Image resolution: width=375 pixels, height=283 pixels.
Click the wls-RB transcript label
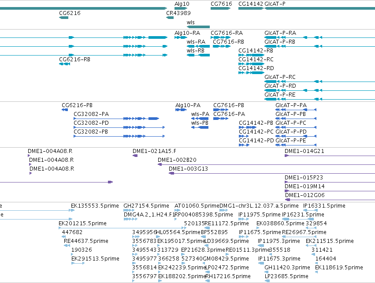point(196,51)
